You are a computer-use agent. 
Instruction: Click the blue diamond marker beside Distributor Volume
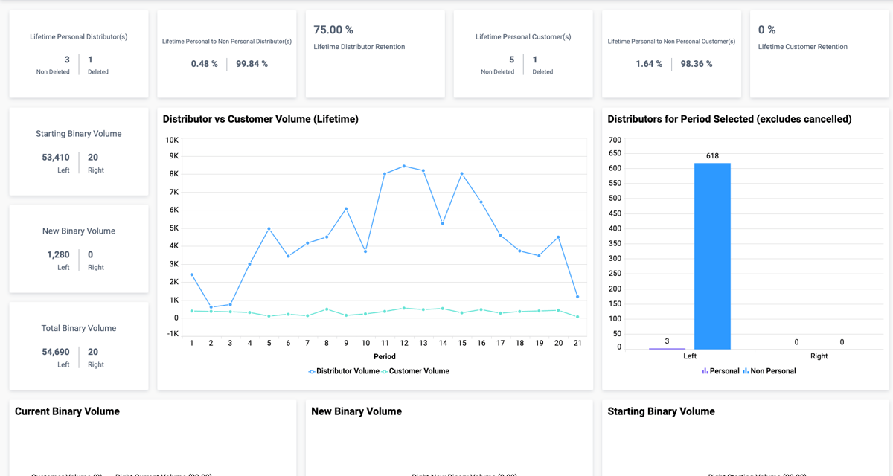(311, 371)
